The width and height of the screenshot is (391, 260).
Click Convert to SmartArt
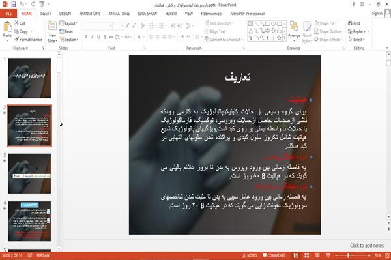tap(224, 39)
